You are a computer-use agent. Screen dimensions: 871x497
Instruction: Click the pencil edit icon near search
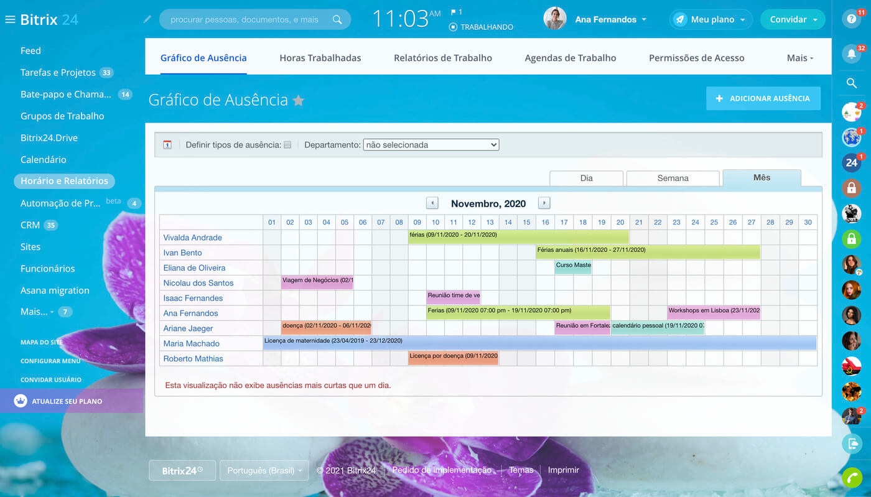pos(147,19)
